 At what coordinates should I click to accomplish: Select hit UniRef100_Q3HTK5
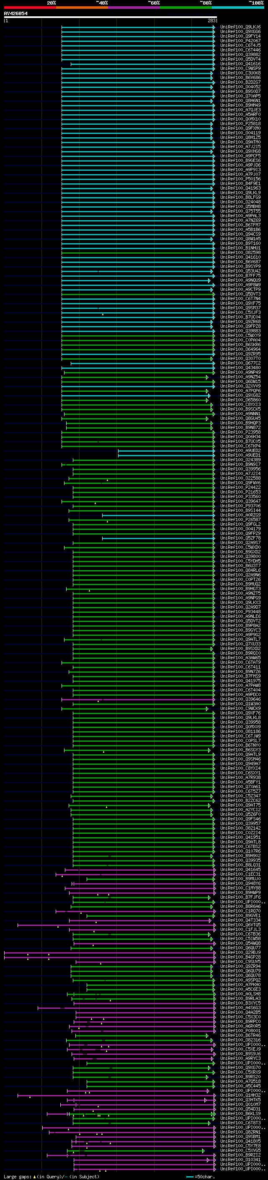pos(240,1100)
